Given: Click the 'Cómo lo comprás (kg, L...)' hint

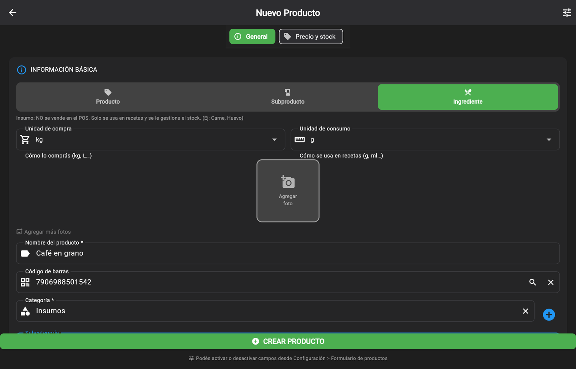Looking at the screenshot, I should 58,156.
